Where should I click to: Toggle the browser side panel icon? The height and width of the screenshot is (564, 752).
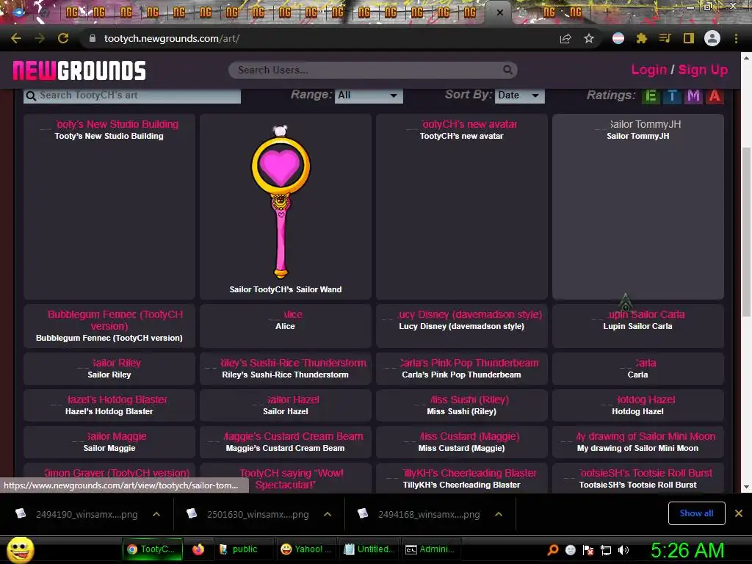[689, 38]
